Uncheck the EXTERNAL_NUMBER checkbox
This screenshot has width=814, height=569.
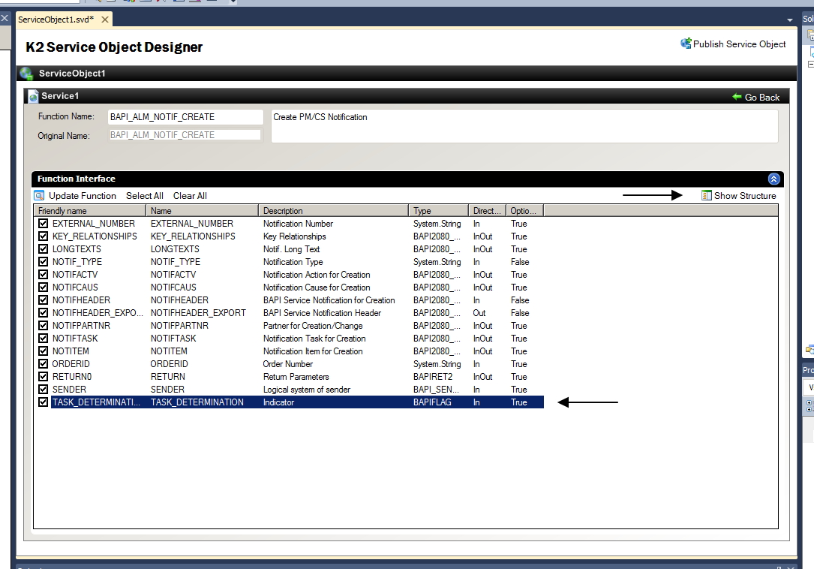pos(43,224)
